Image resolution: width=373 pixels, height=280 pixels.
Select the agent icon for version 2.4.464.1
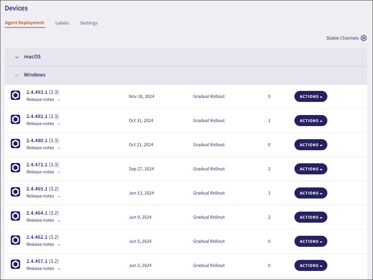(15, 216)
